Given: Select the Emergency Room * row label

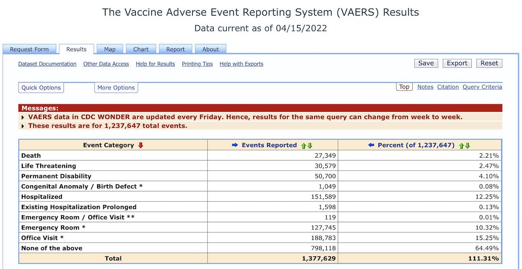Looking at the screenshot, I should click(53, 228).
